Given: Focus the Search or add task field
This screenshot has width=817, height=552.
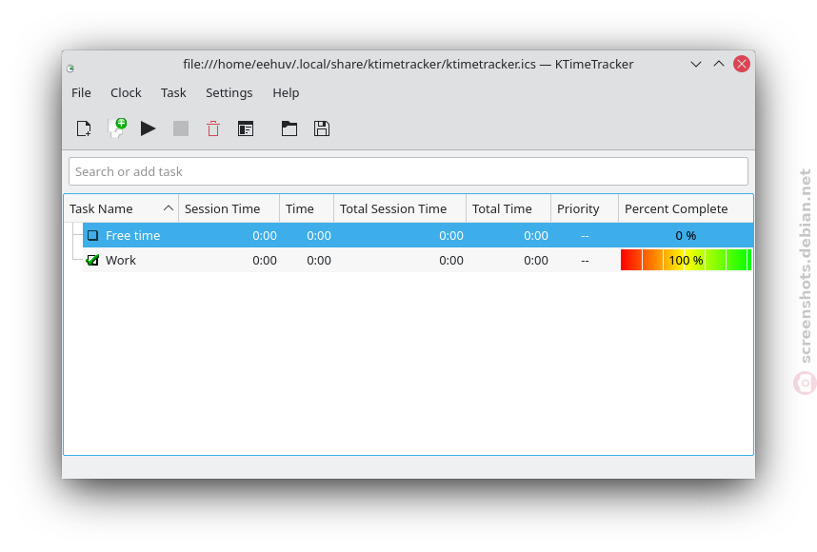Looking at the screenshot, I should [x=408, y=171].
